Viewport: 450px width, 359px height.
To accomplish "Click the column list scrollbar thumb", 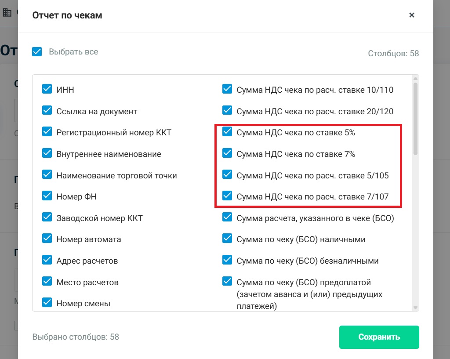I will click(x=415, y=119).
